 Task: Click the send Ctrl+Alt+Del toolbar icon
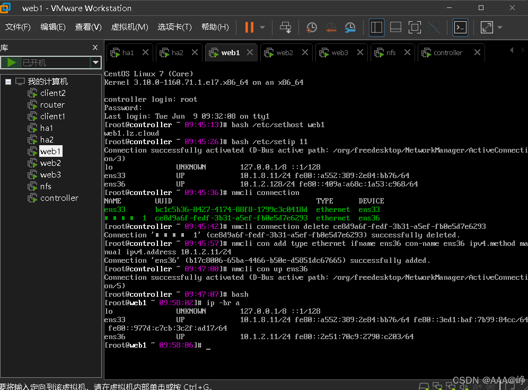point(286,27)
